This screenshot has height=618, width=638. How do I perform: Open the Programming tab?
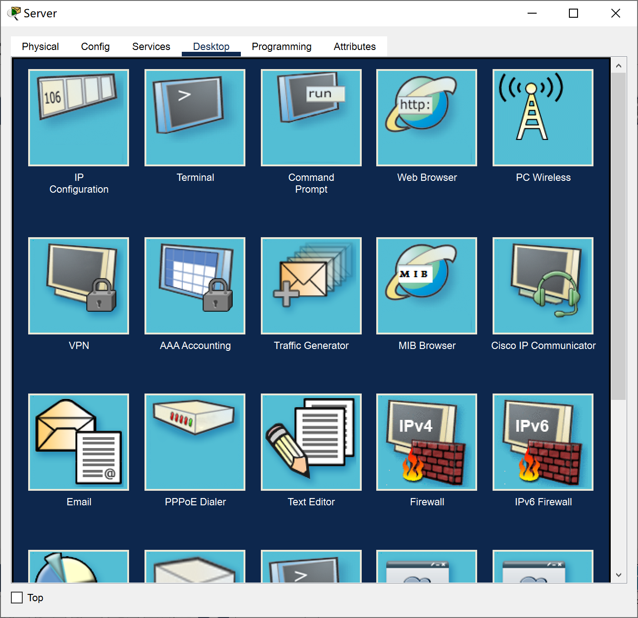(281, 46)
